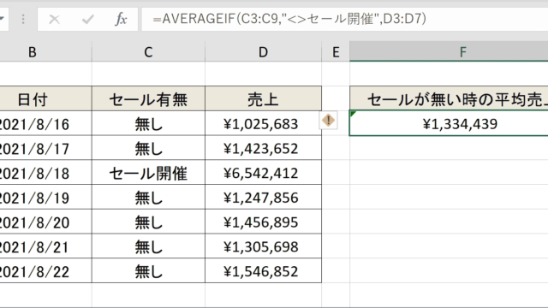548x308 pixels.
Task: Click the cancel X icon in formula bar
Action: (54, 19)
